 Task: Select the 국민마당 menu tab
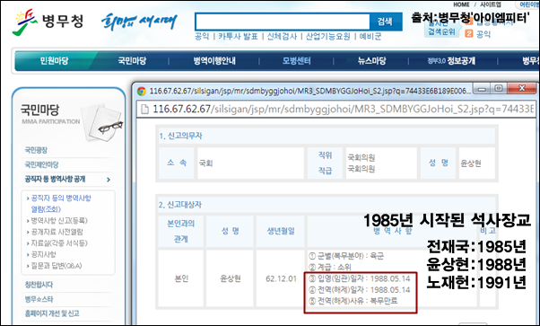pos(132,61)
